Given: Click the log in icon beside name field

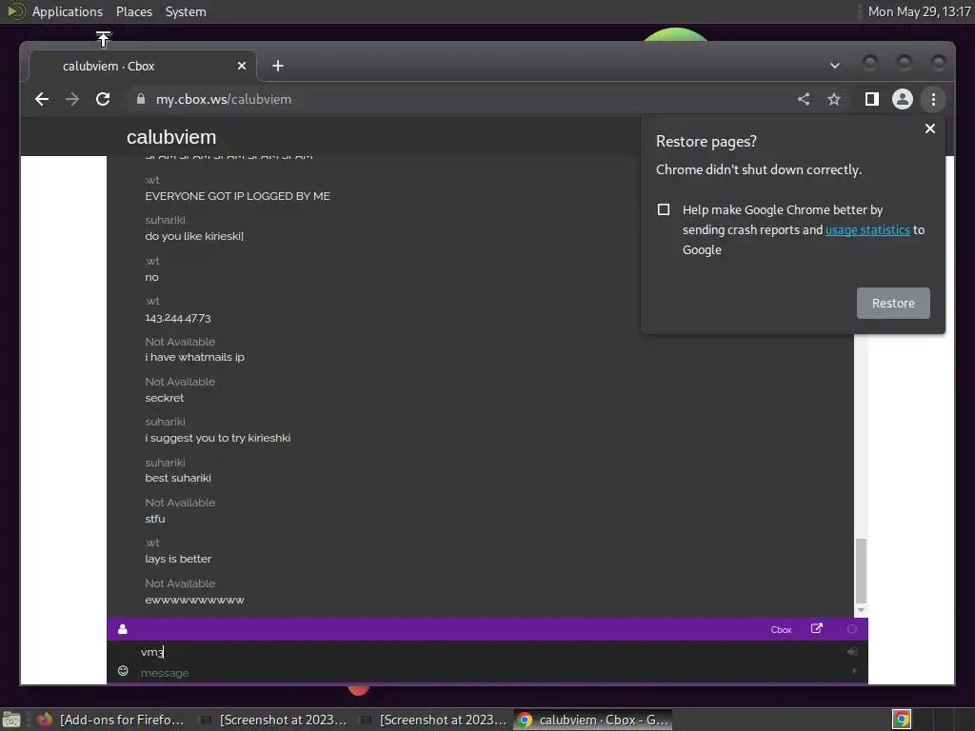Looking at the screenshot, I should point(852,651).
